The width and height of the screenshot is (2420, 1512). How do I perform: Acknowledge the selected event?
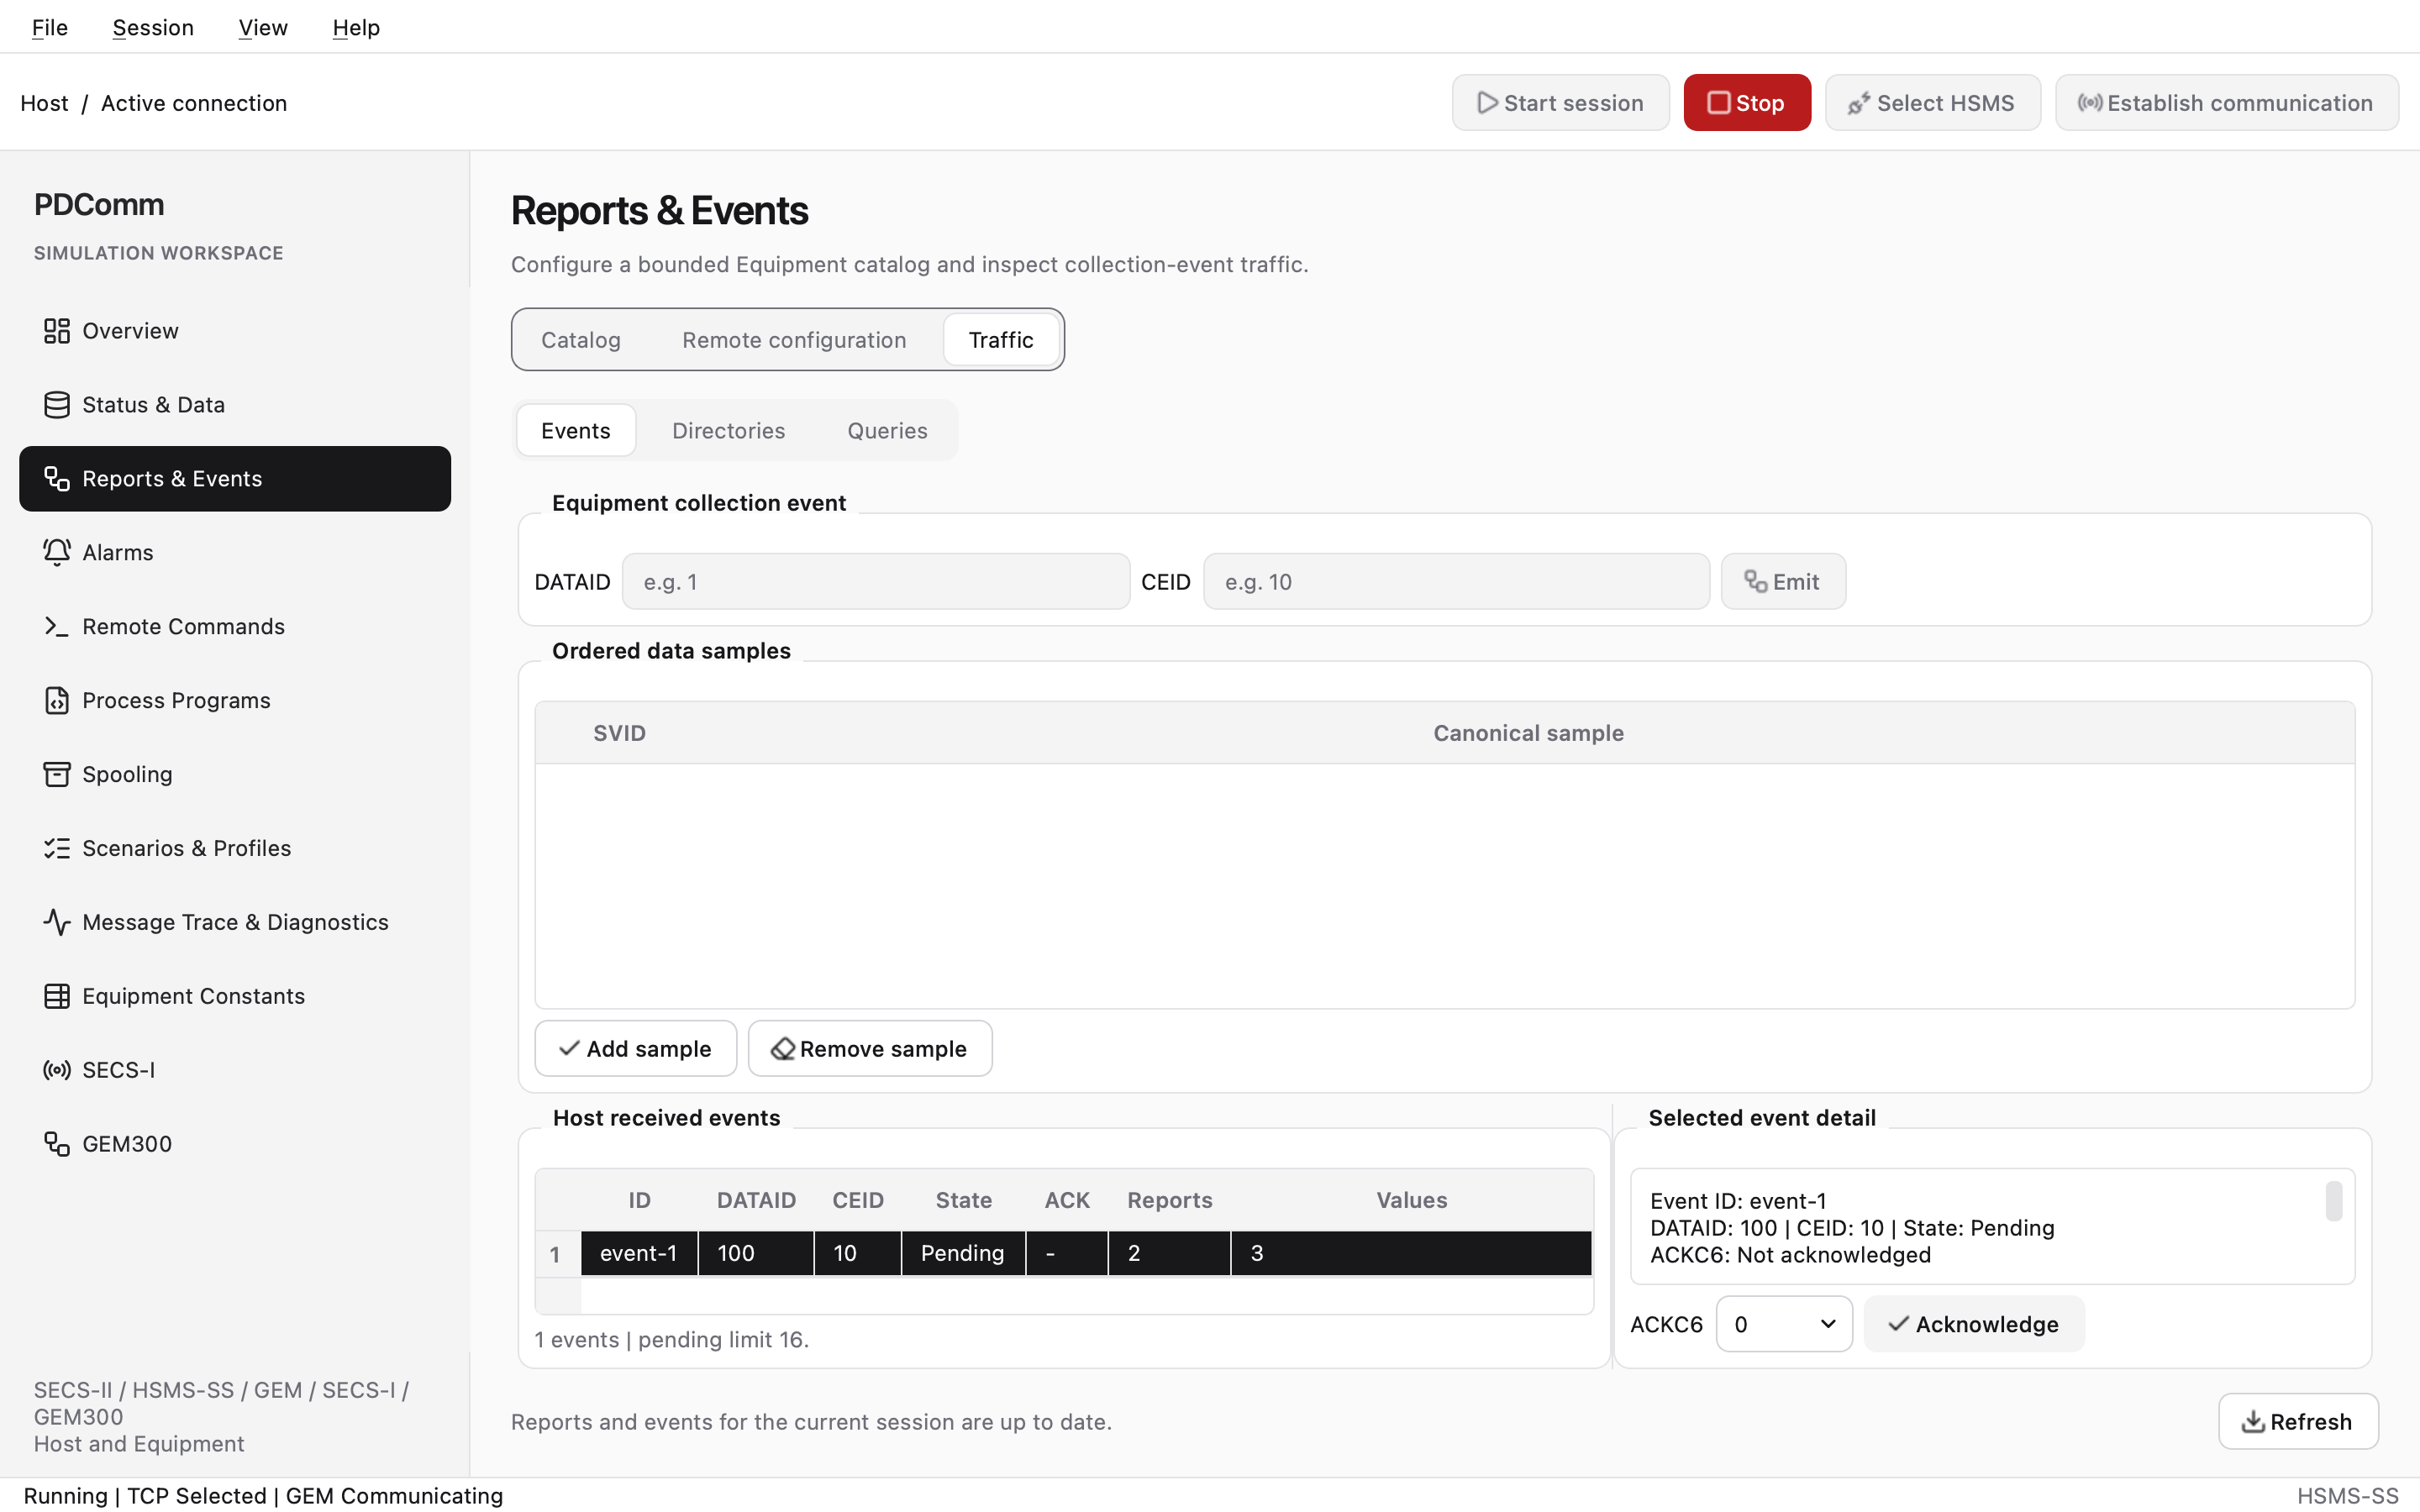coord(1974,1324)
